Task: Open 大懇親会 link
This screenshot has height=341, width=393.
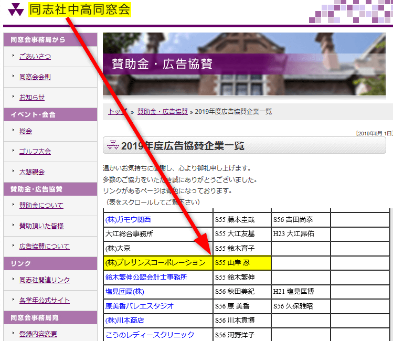Action: point(32,172)
